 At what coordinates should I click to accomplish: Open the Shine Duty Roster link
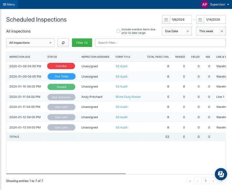pos(128,97)
